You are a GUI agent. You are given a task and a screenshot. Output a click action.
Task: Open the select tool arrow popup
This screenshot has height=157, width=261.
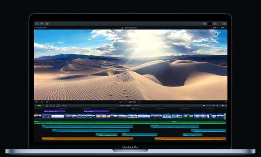pos(64,106)
